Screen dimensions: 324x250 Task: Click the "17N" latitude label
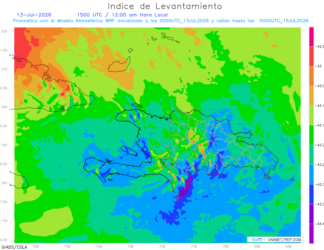pyautogui.click(x=4, y=221)
